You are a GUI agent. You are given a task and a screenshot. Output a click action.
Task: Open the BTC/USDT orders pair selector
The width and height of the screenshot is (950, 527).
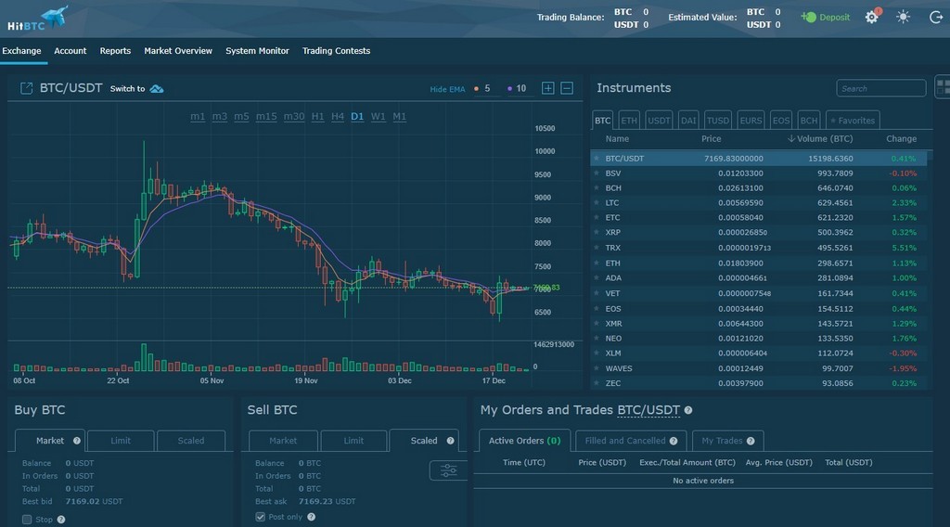(x=648, y=410)
